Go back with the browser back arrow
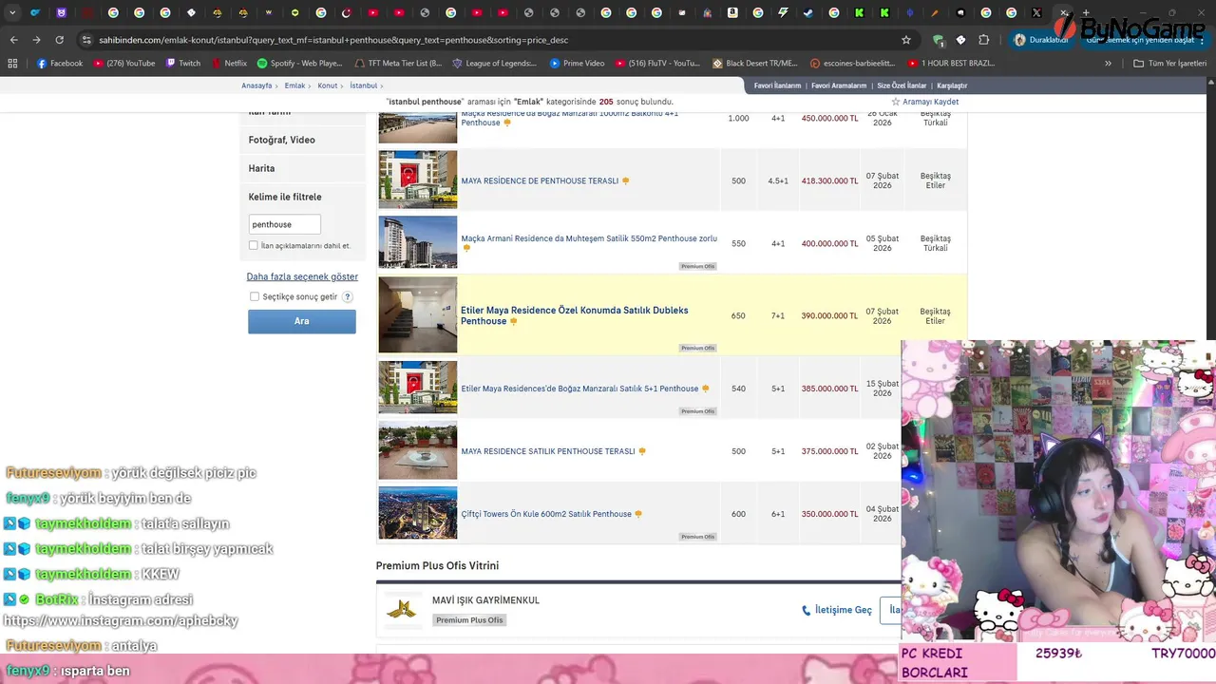This screenshot has height=684, width=1216. pos(13,40)
